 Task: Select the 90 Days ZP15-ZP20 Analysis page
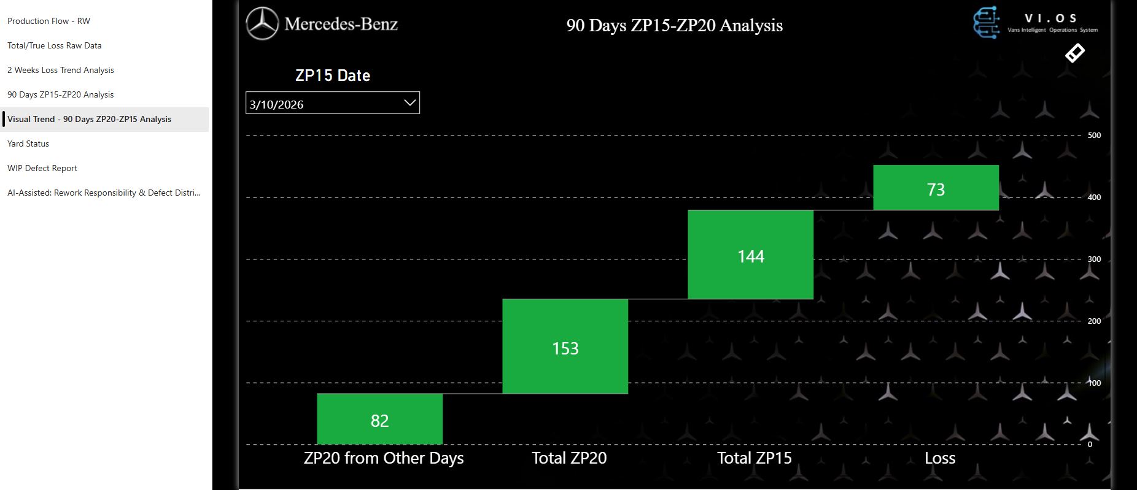tap(61, 94)
